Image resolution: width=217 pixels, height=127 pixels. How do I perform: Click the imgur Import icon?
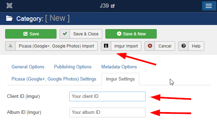click(x=106, y=46)
